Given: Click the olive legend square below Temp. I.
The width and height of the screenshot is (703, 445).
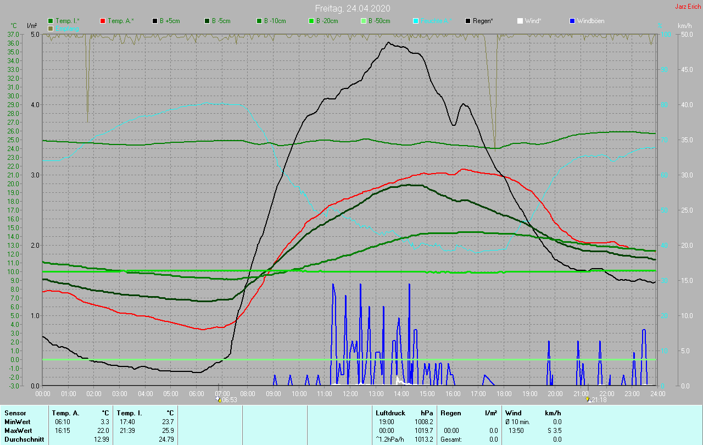Looking at the screenshot, I should (51, 28).
